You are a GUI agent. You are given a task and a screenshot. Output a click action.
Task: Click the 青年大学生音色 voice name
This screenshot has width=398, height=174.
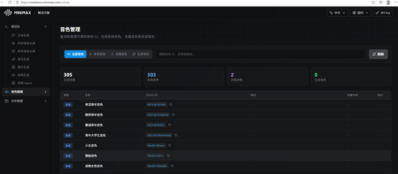pyautogui.click(x=95, y=135)
